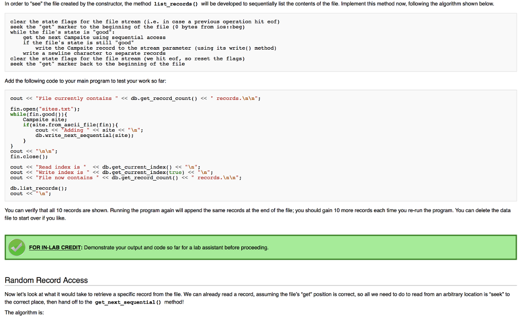
Task: Click the "File now contains" cout line
Action: click(x=126, y=178)
